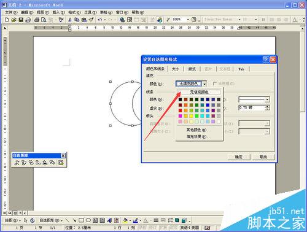
Task: Pick the bright red swatch in palette
Action: [x=180, y=110]
